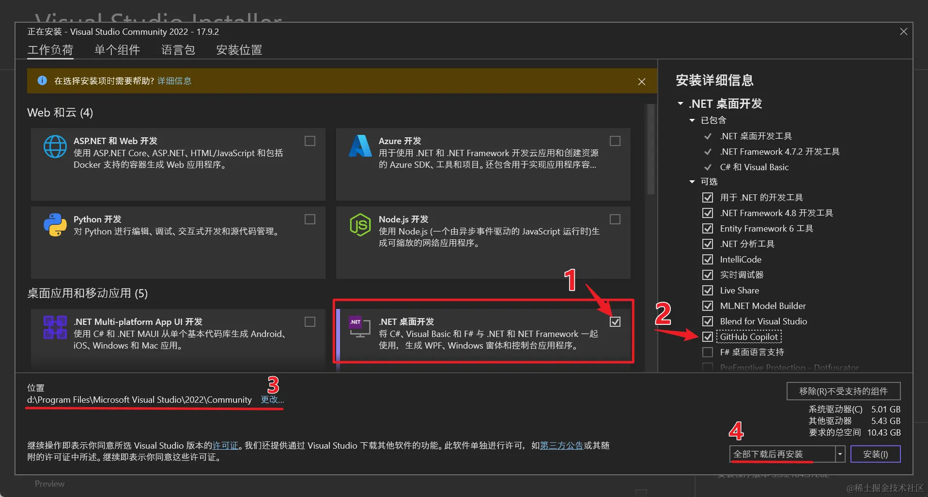
Task: Click the 安装(I) install button
Action: coord(876,454)
